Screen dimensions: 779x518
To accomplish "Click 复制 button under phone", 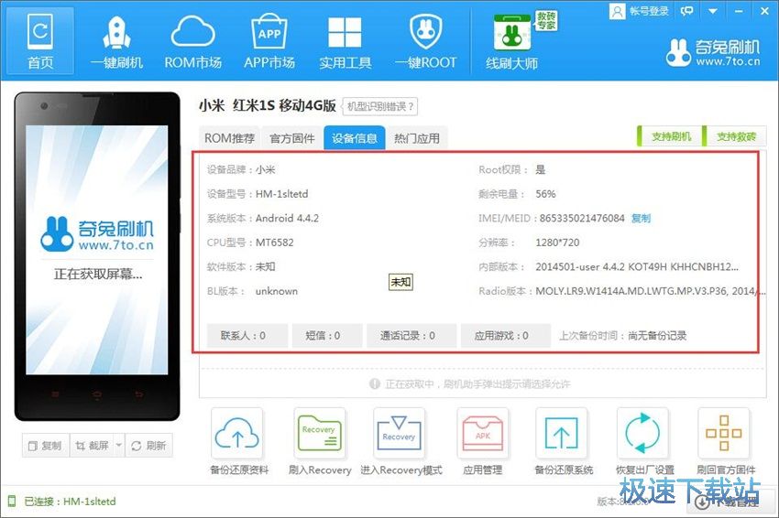I will 46,446.
